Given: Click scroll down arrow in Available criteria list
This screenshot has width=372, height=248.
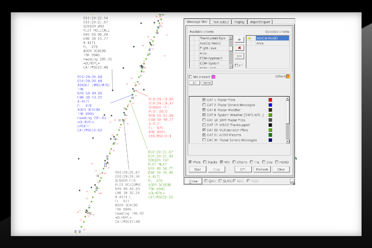Looking at the screenshot, I should pyautogui.click(x=231, y=66).
